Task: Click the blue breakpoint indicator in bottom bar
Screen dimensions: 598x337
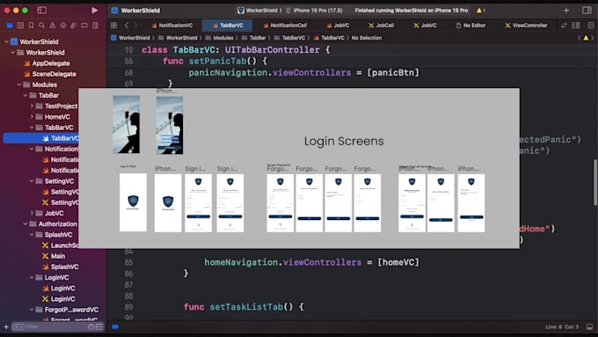Action: [x=115, y=326]
